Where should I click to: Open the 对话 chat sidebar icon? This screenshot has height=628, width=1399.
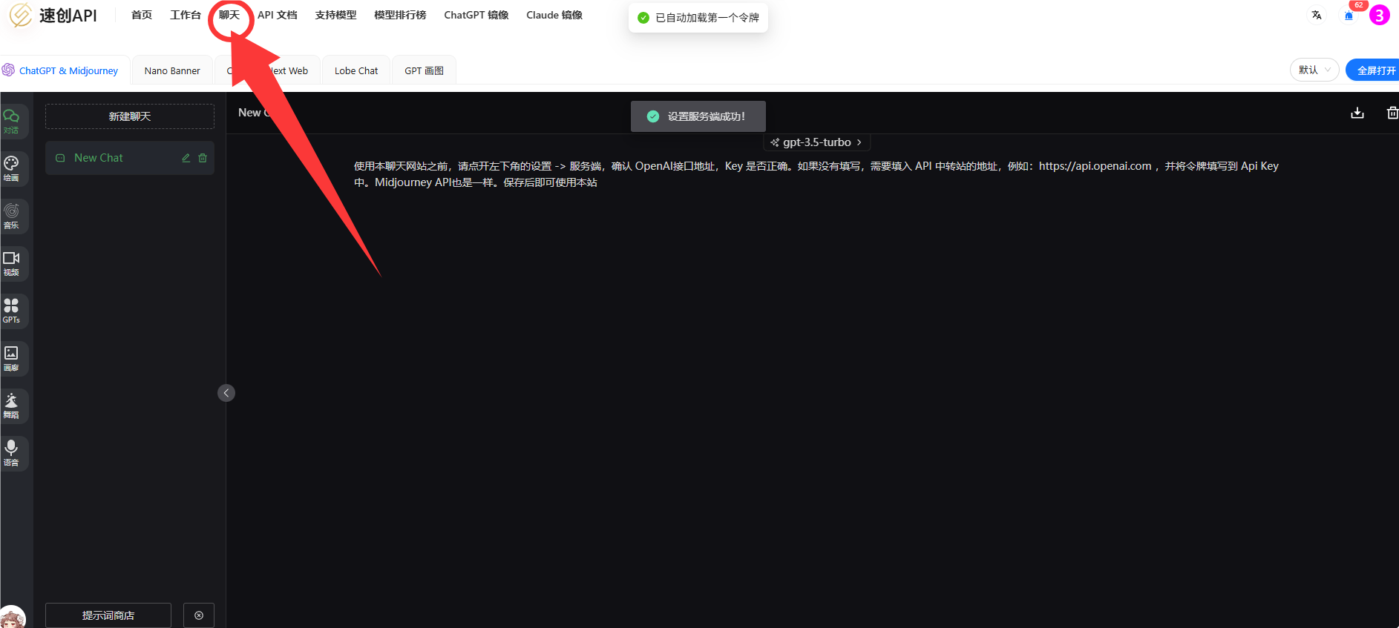click(x=12, y=121)
